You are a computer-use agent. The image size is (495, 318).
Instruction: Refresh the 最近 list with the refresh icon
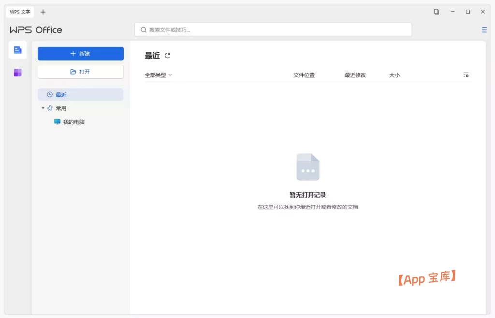pyautogui.click(x=167, y=56)
